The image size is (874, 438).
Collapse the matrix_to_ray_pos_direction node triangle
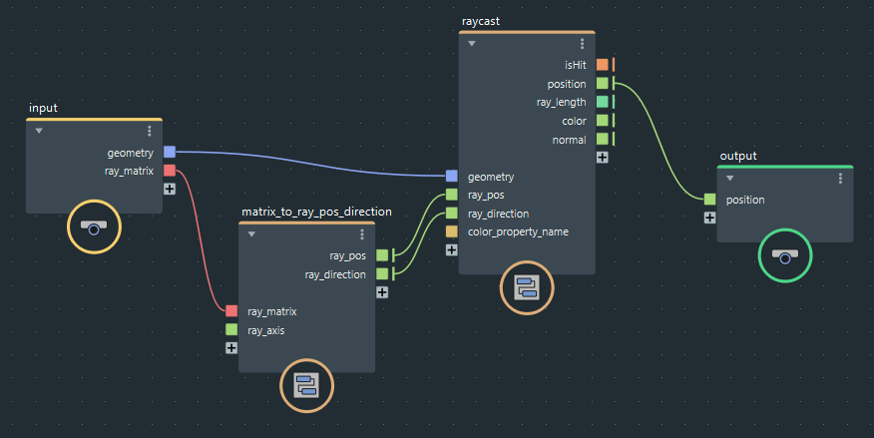point(251,233)
